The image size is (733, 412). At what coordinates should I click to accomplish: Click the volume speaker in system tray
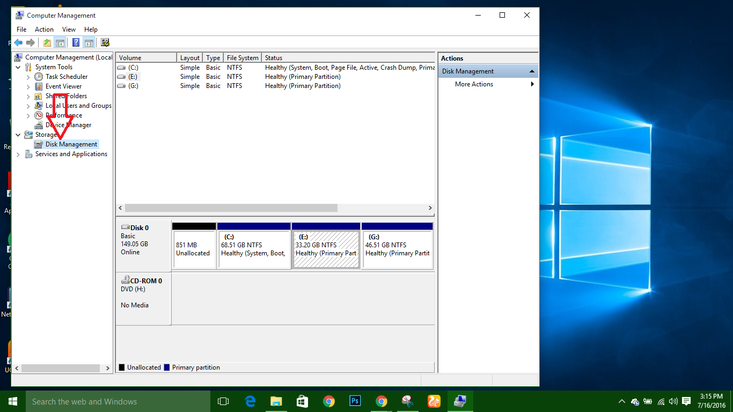(x=673, y=401)
